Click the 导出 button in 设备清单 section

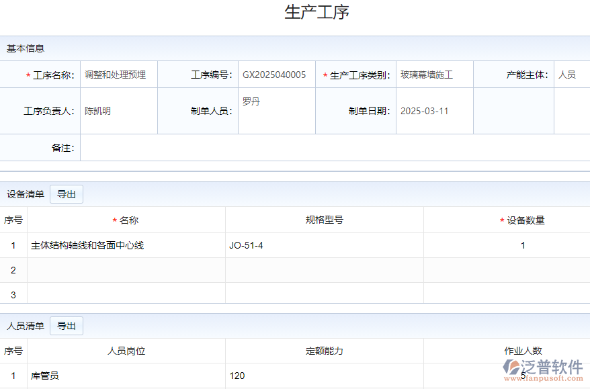click(66, 193)
